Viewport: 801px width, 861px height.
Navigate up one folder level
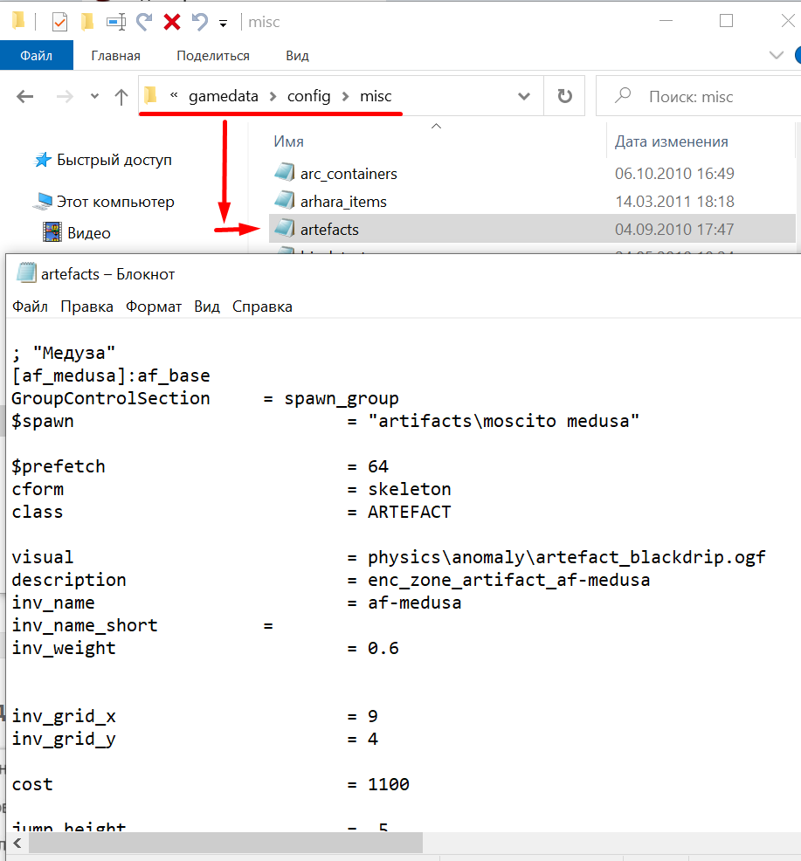(x=121, y=97)
